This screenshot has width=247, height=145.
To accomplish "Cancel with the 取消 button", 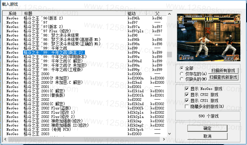I will 207,136.
